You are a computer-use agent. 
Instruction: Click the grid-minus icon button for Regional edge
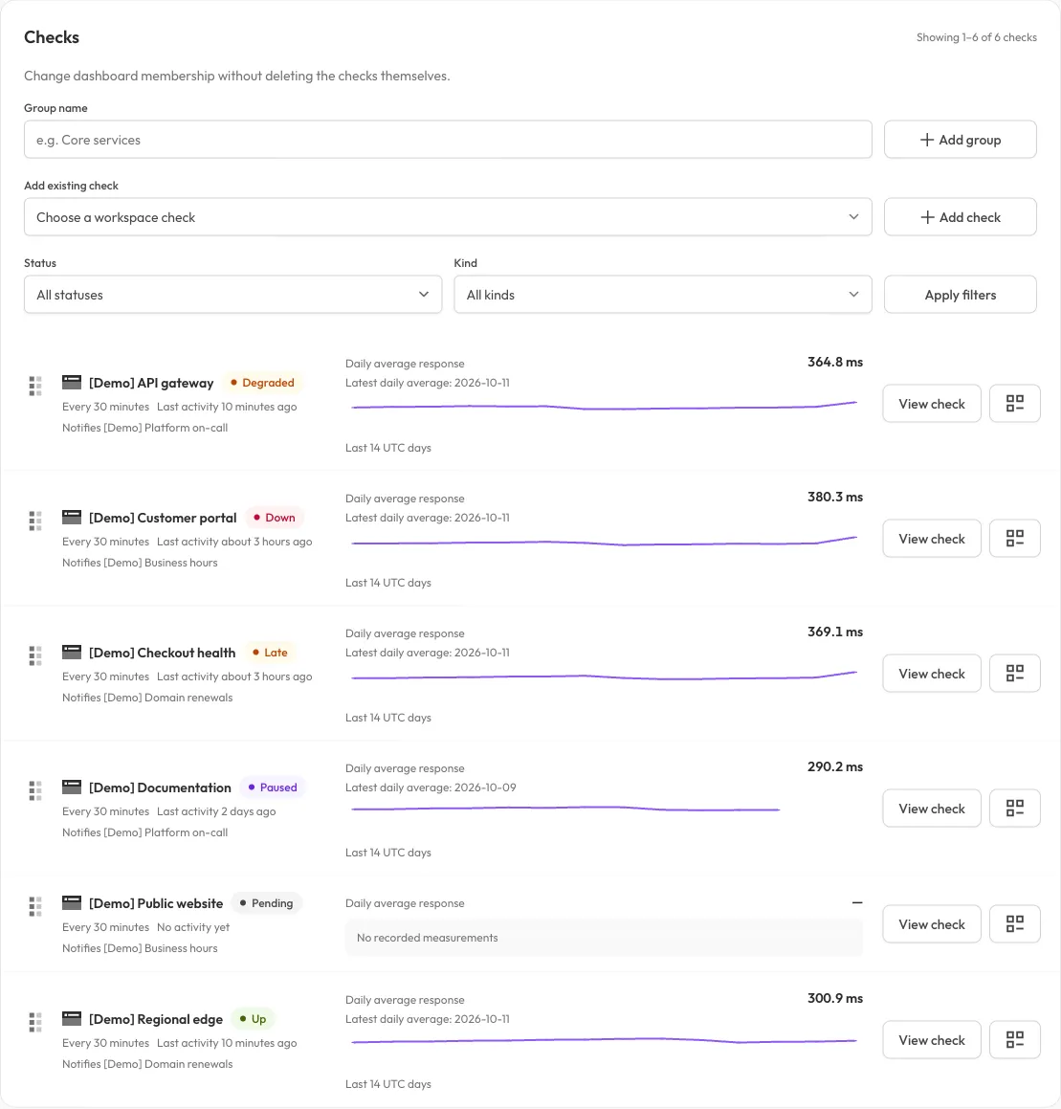coord(1014,1040)
